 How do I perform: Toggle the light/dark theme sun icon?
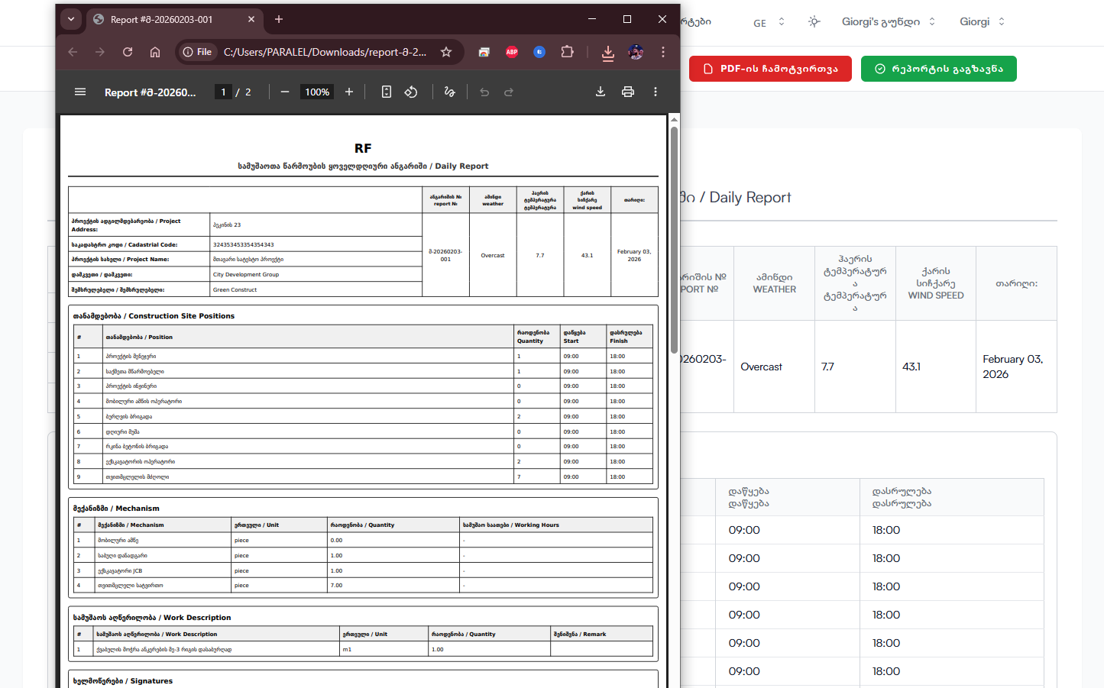click(814, 21)
